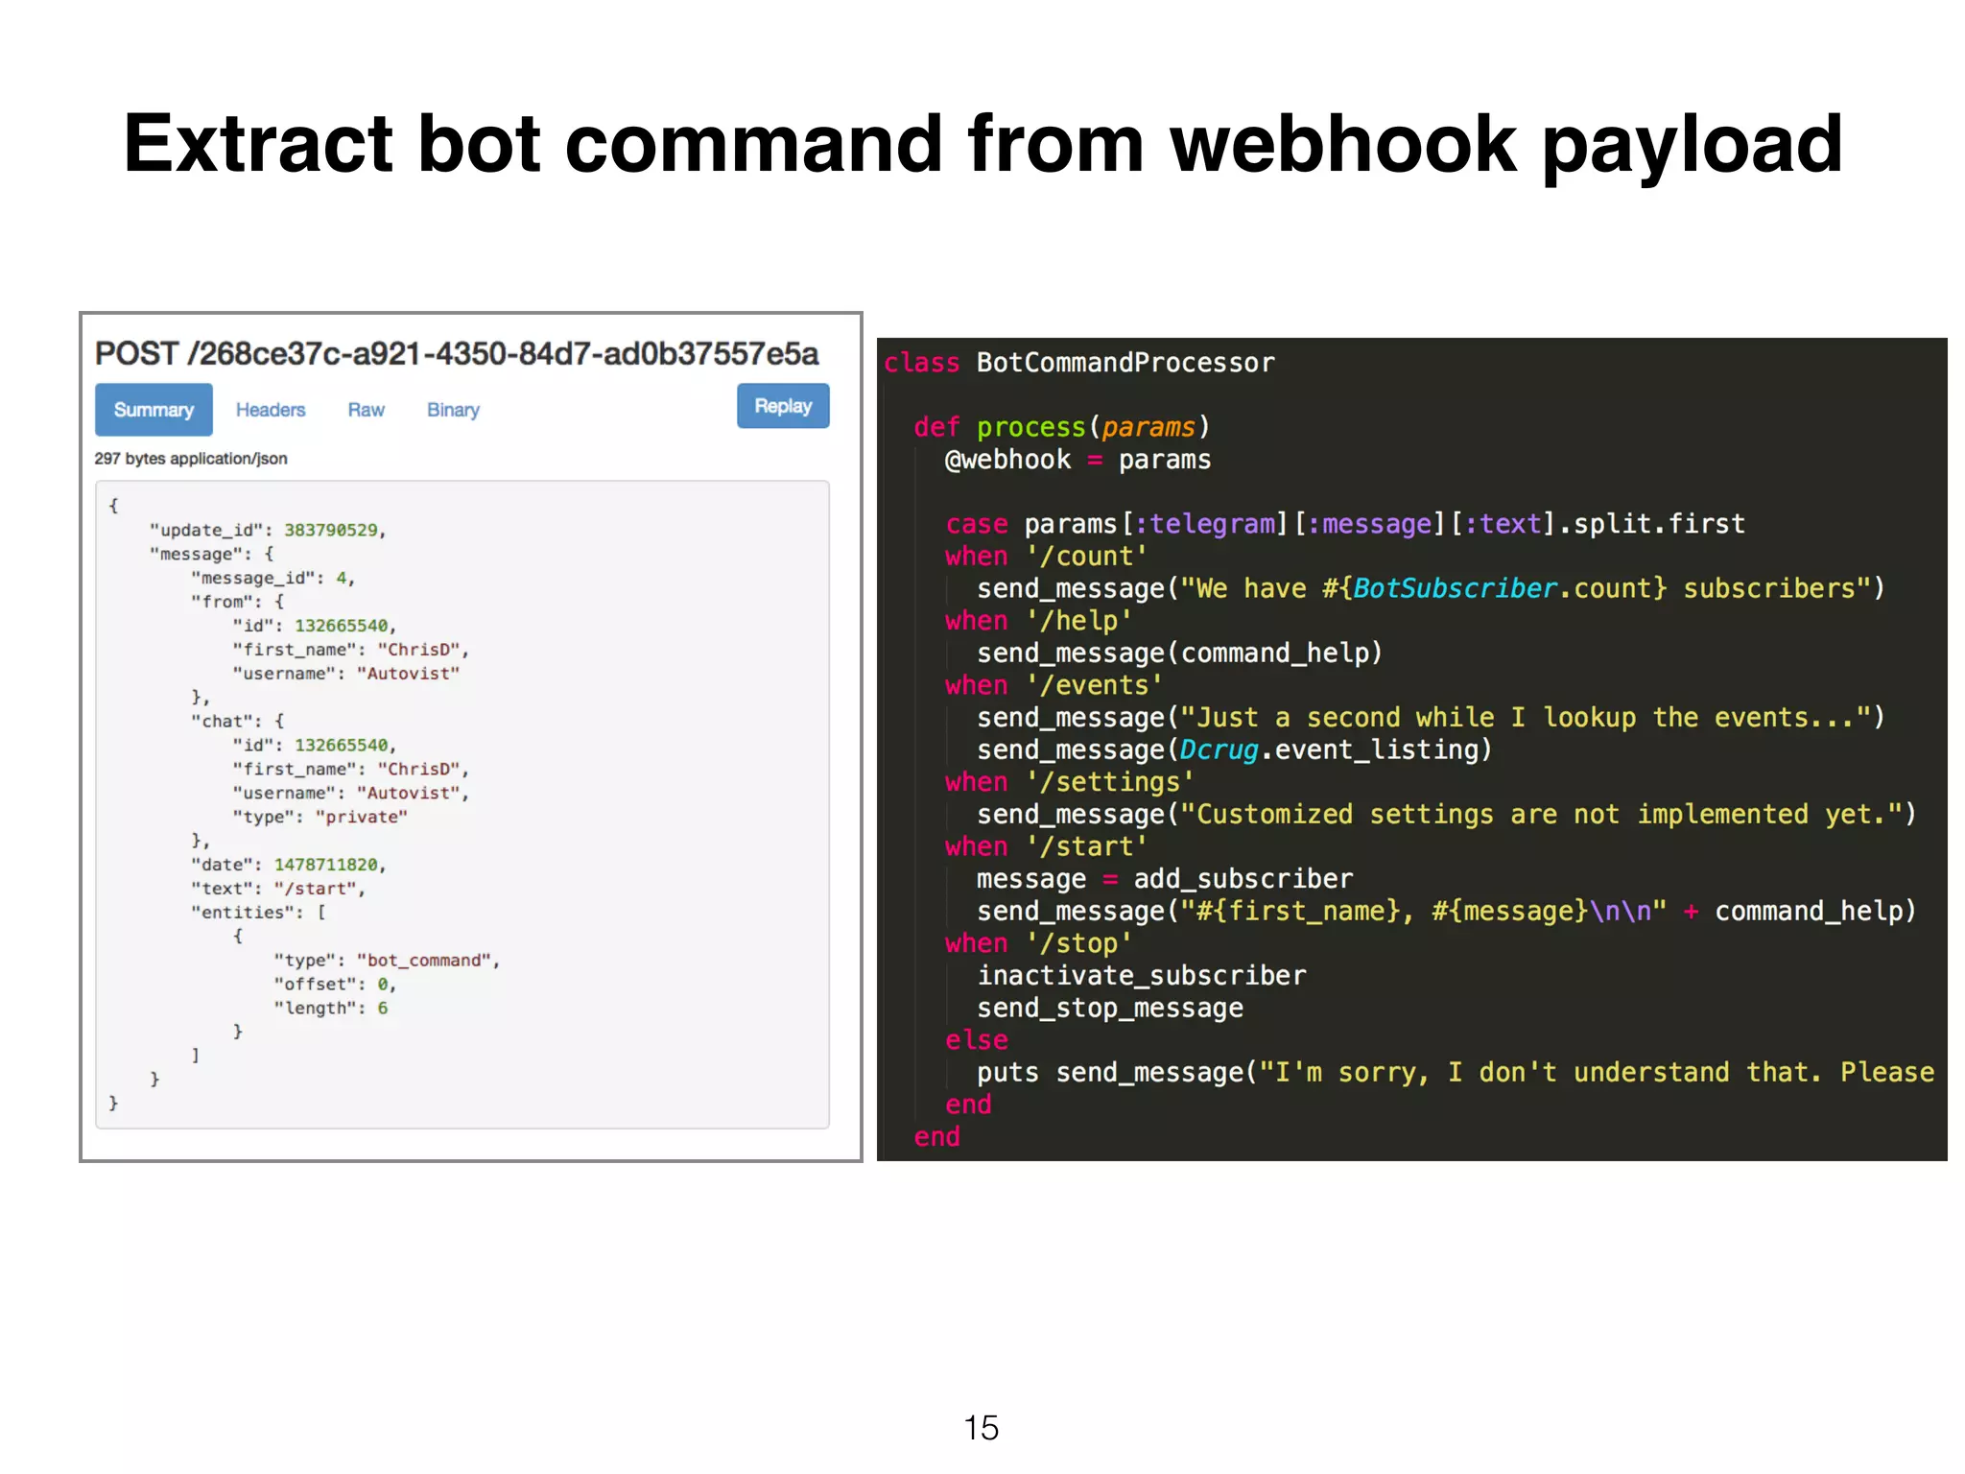The height and width of the screenshot is (1474, 1965).
Task: Click the 'else' keyword line
Action: pos(977,1040)
